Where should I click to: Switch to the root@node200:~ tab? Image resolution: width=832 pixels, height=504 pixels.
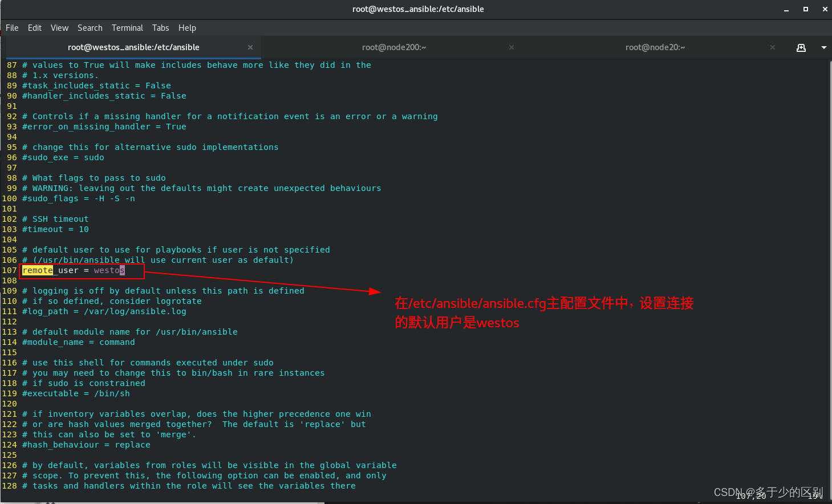coord(394,47)
